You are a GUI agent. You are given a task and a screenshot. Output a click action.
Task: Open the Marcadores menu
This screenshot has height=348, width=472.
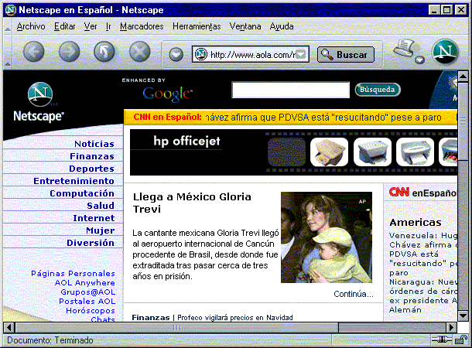pos(142,26)
